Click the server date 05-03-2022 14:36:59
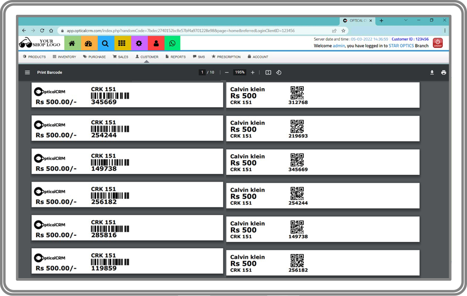 point(369,39)
